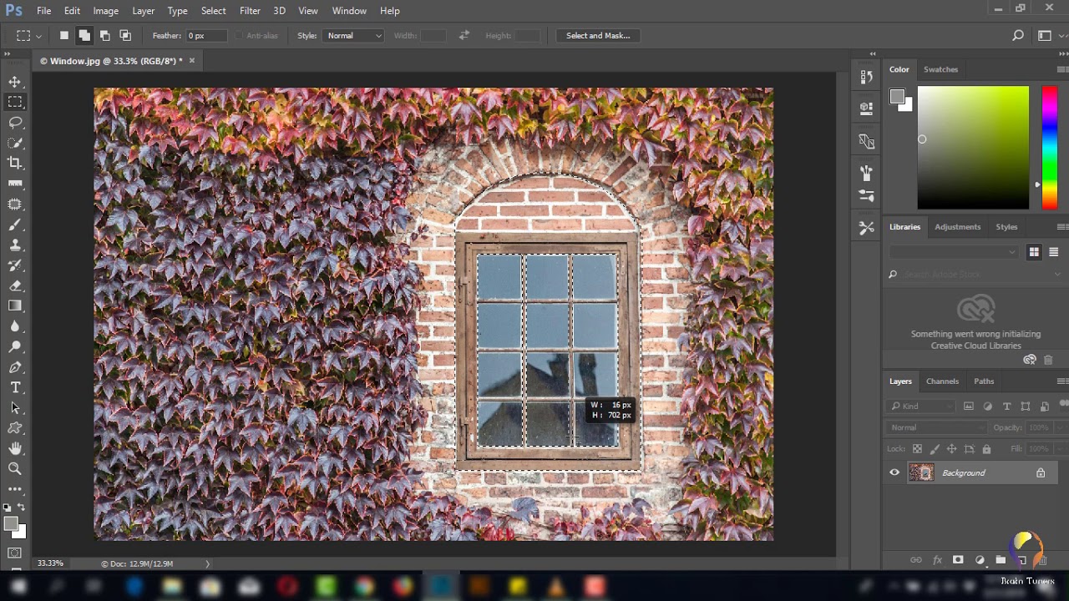Viewport: 1069px width, 601px height.
Task: Toggle Quick Mask mode in toolbar
Action: pos(15,553)
